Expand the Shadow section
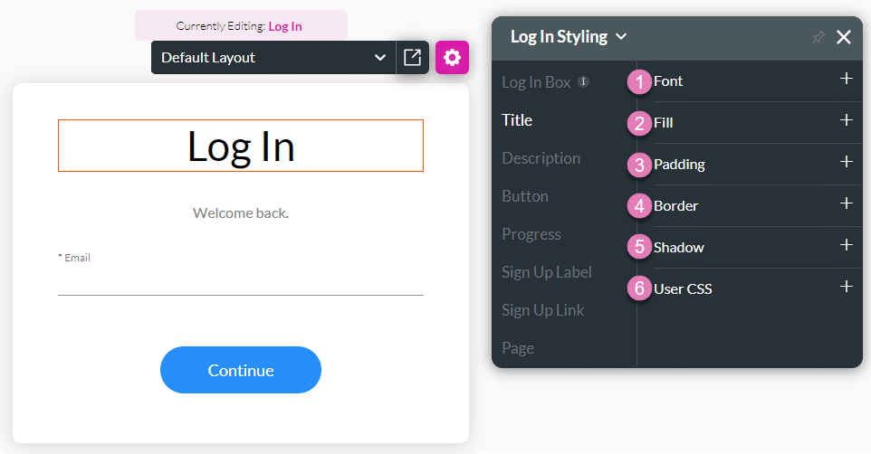Viewport: 871px width, 454px height. tap(846, 245)
